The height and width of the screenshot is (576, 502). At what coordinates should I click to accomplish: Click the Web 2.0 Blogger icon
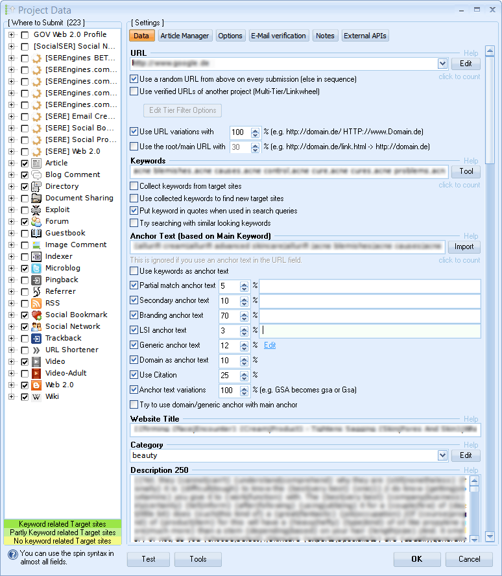[x=36, y=385]
